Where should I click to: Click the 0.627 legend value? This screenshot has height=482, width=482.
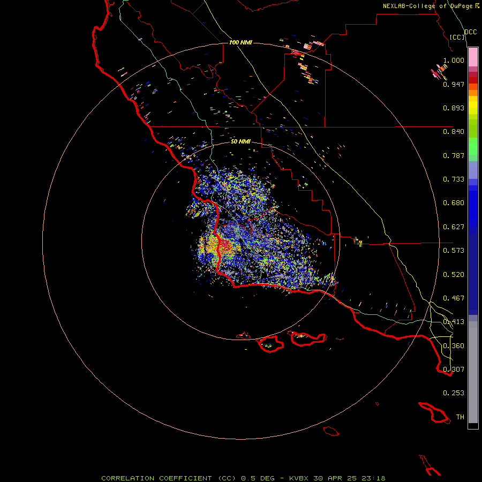coord(454,227)
